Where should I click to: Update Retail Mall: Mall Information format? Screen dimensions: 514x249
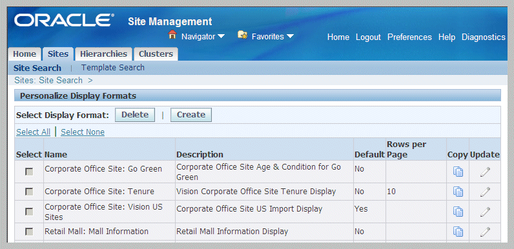click(x=485, y=232)
